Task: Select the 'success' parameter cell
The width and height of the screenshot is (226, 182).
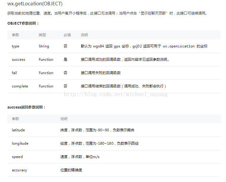Action: tap(18, 60)
